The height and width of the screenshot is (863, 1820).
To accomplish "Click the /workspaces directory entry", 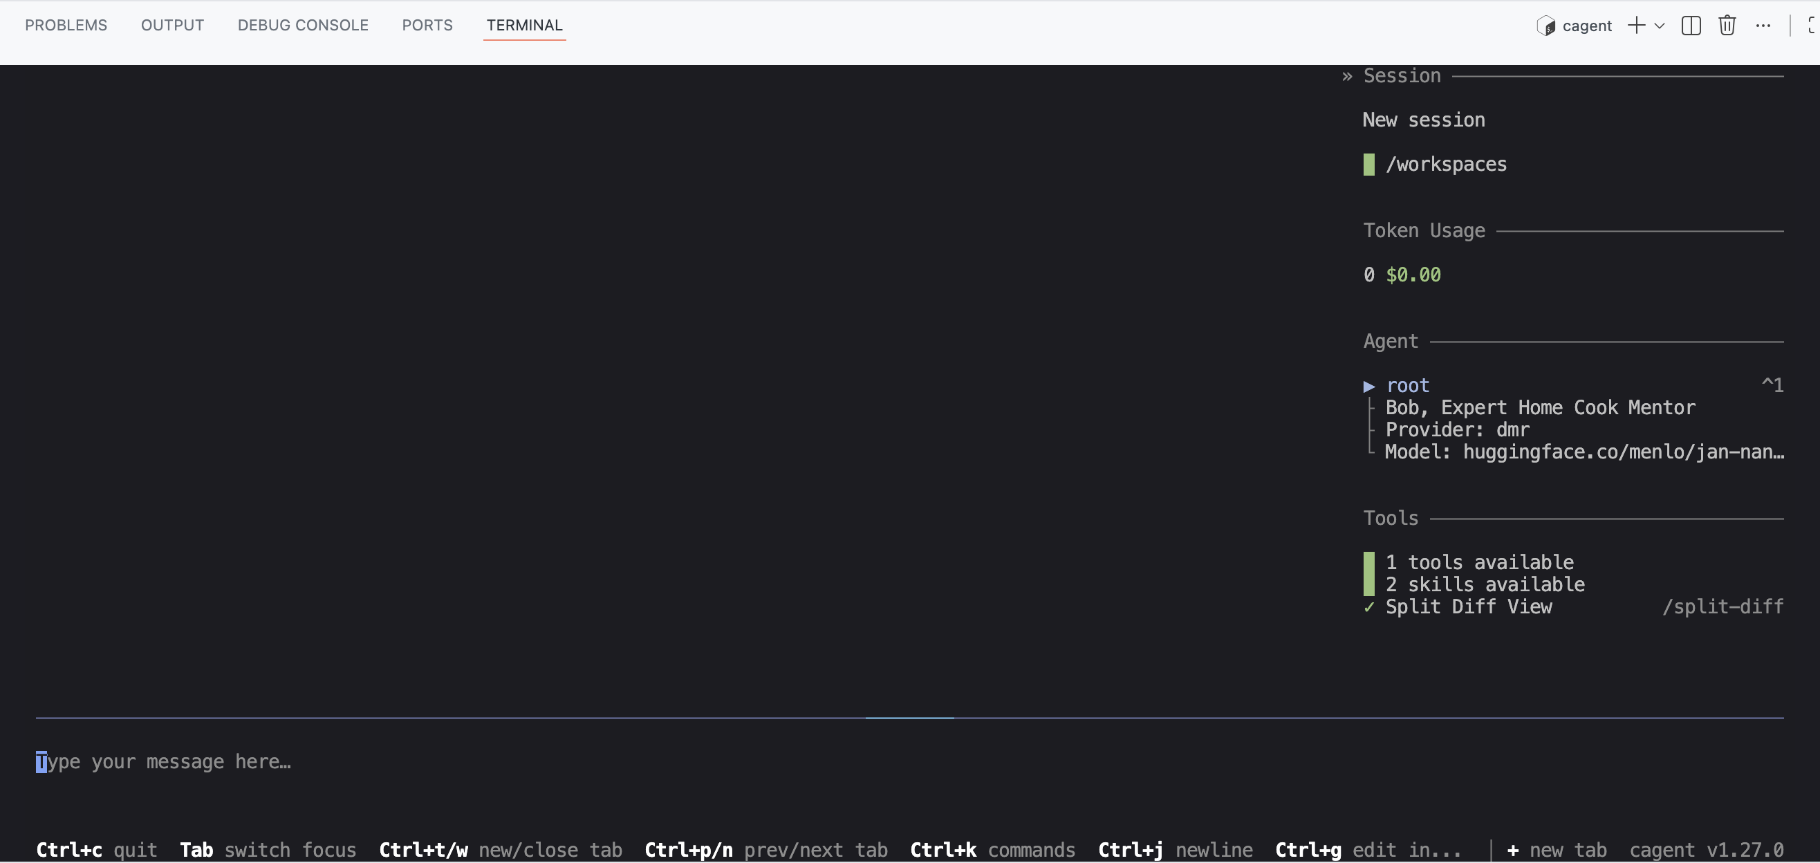I will pos(1445,165).
